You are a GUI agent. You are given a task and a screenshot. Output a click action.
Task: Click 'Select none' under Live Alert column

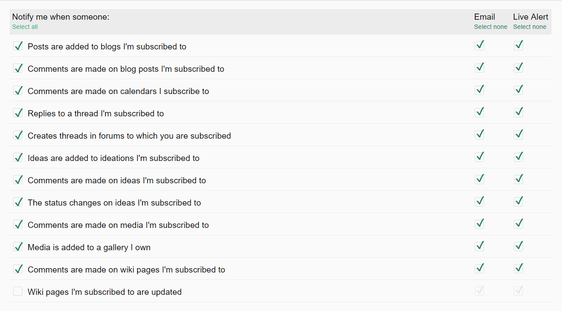pyautogui.click(x=530, y=27)
